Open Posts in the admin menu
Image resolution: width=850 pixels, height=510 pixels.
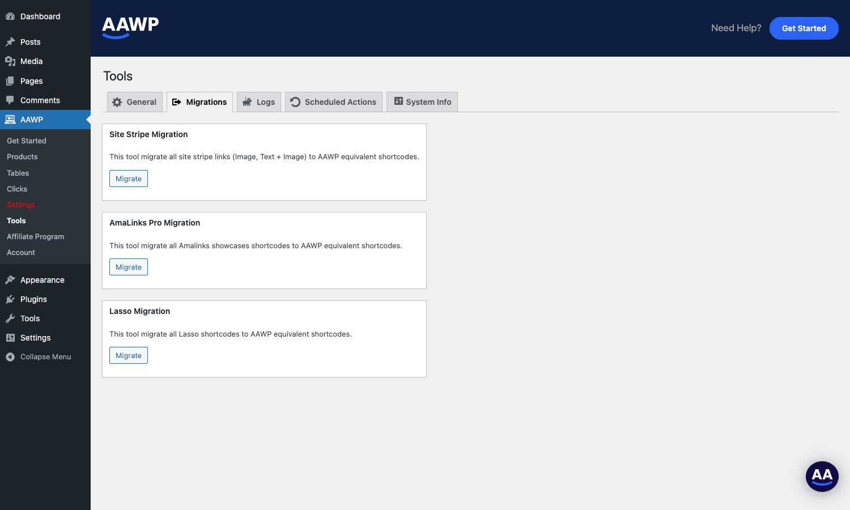point(45,42)
